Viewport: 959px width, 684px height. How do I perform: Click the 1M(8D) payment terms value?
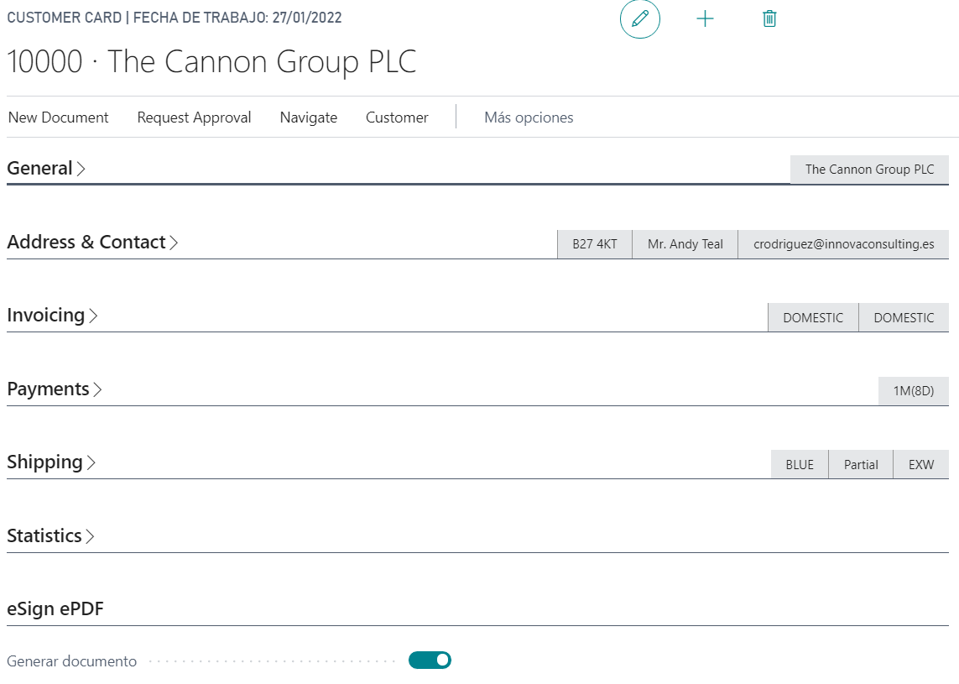click(913, 391)
